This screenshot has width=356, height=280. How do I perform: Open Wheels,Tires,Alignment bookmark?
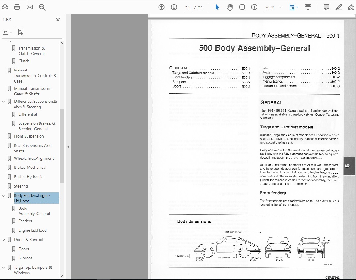[x=34, y=158]
